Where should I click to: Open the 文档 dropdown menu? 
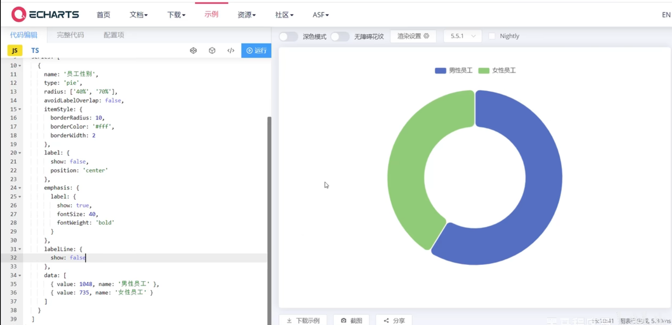point(138,15)
